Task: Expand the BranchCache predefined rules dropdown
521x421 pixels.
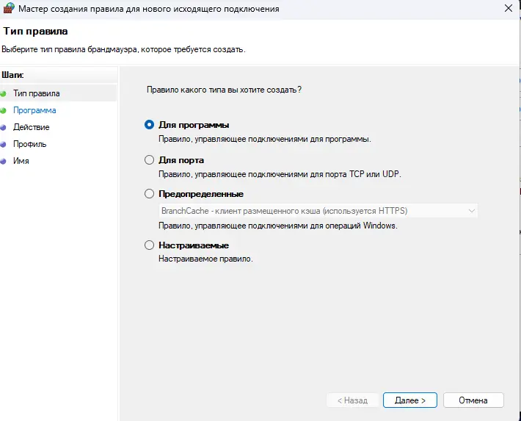Action: (471, 211)
